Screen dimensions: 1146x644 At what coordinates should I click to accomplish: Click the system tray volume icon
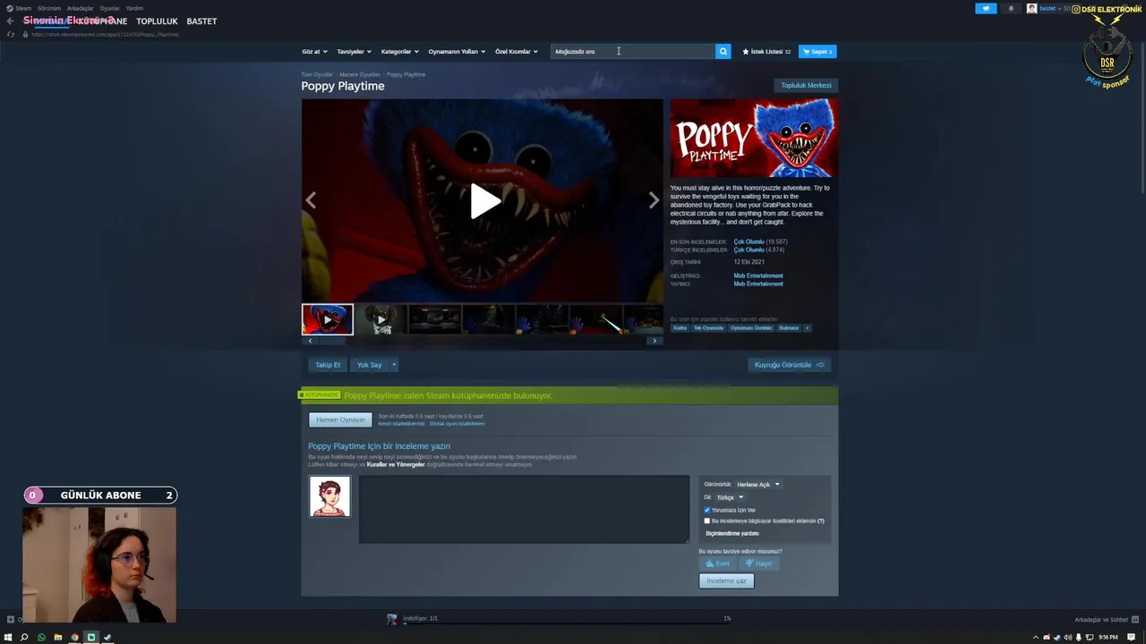click(x=1067, y=638)
